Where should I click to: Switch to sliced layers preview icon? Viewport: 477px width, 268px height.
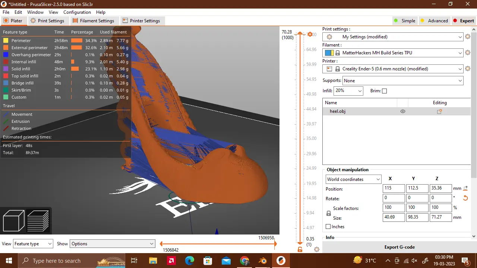38,221
